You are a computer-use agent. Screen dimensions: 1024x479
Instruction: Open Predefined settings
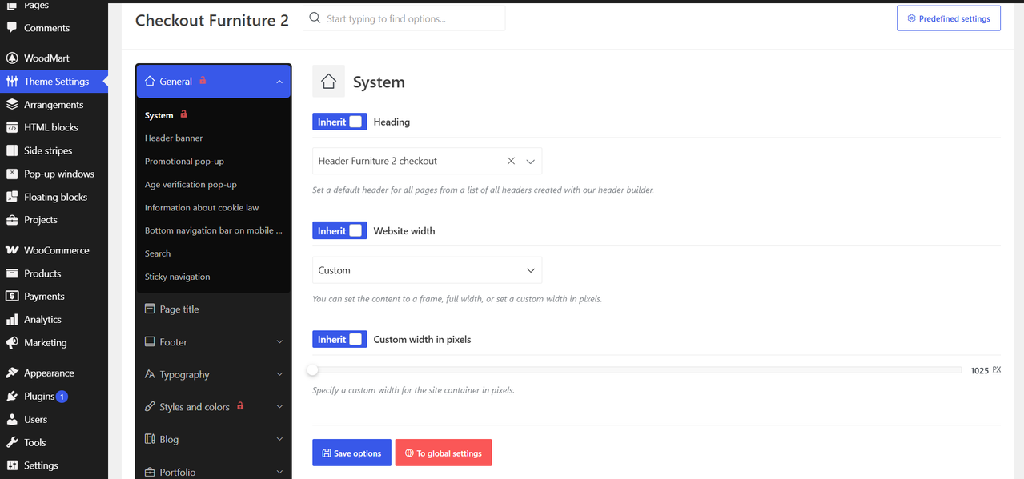[949, 18]
